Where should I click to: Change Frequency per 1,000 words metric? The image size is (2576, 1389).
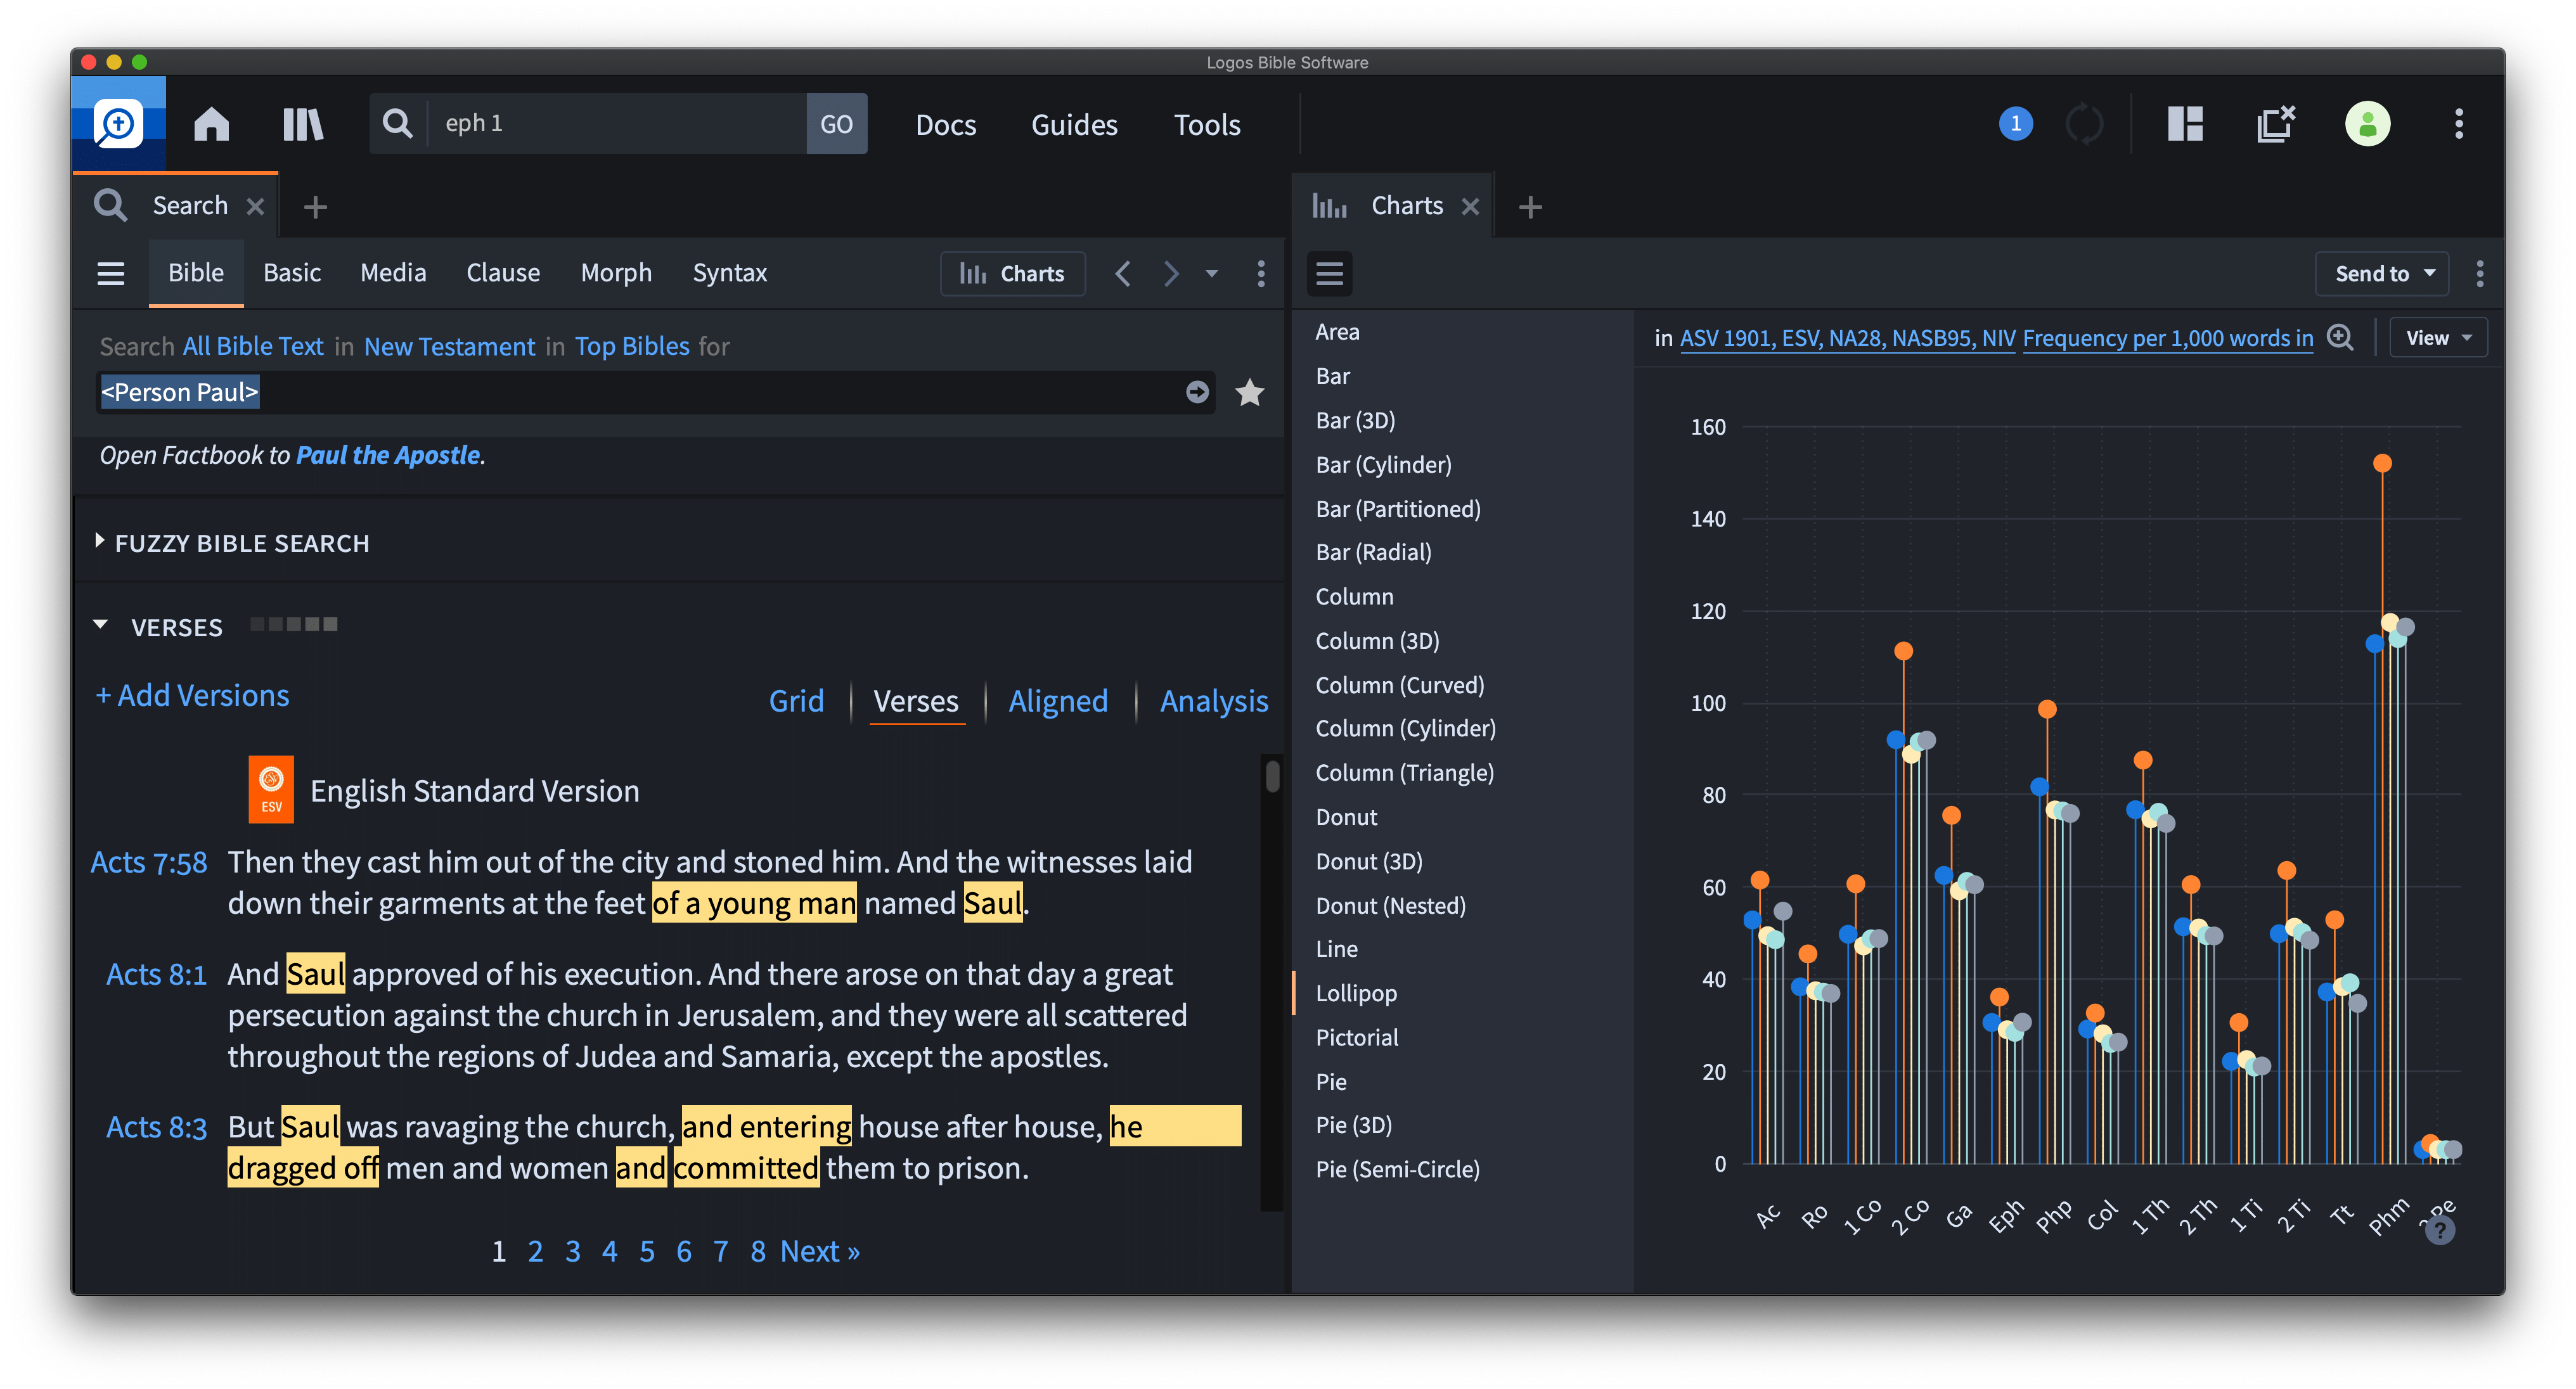tap(2167, 338)
